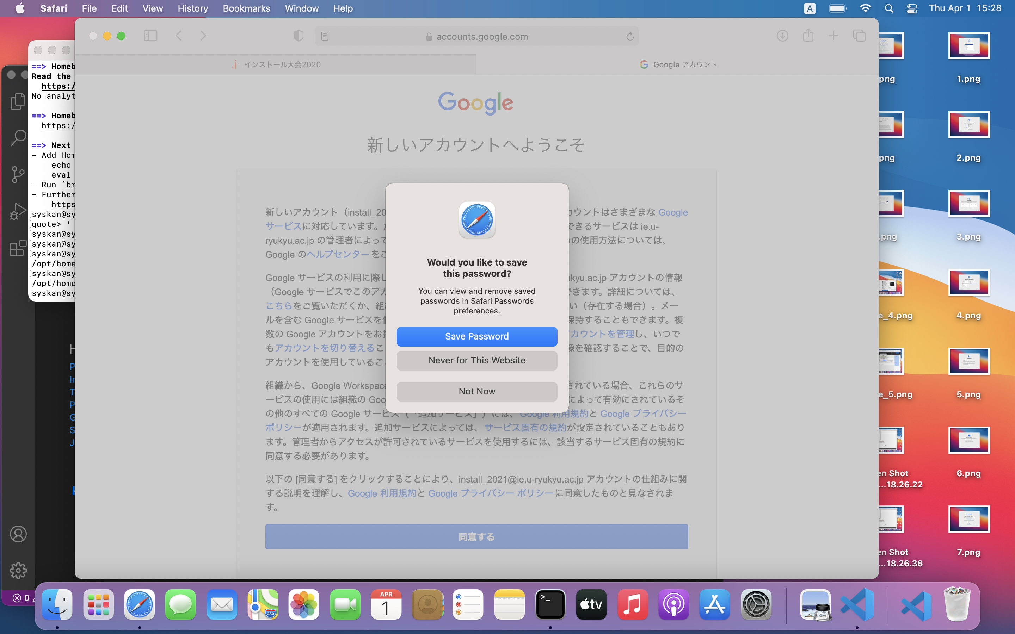
Task: Open VS Code Source Control icon
Action: [x=18, y=174]
